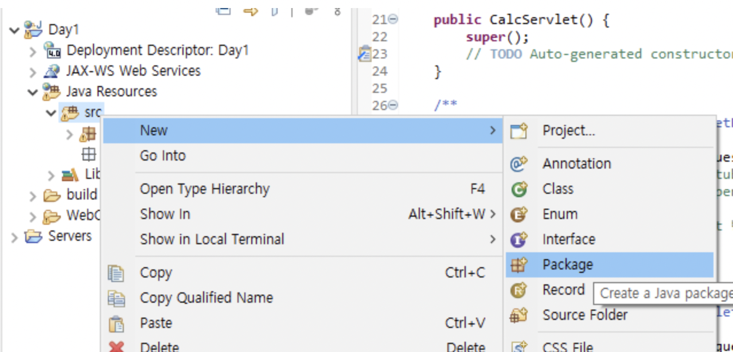
Task: Select the empty default package icon under src
Action: pos(88,154)
